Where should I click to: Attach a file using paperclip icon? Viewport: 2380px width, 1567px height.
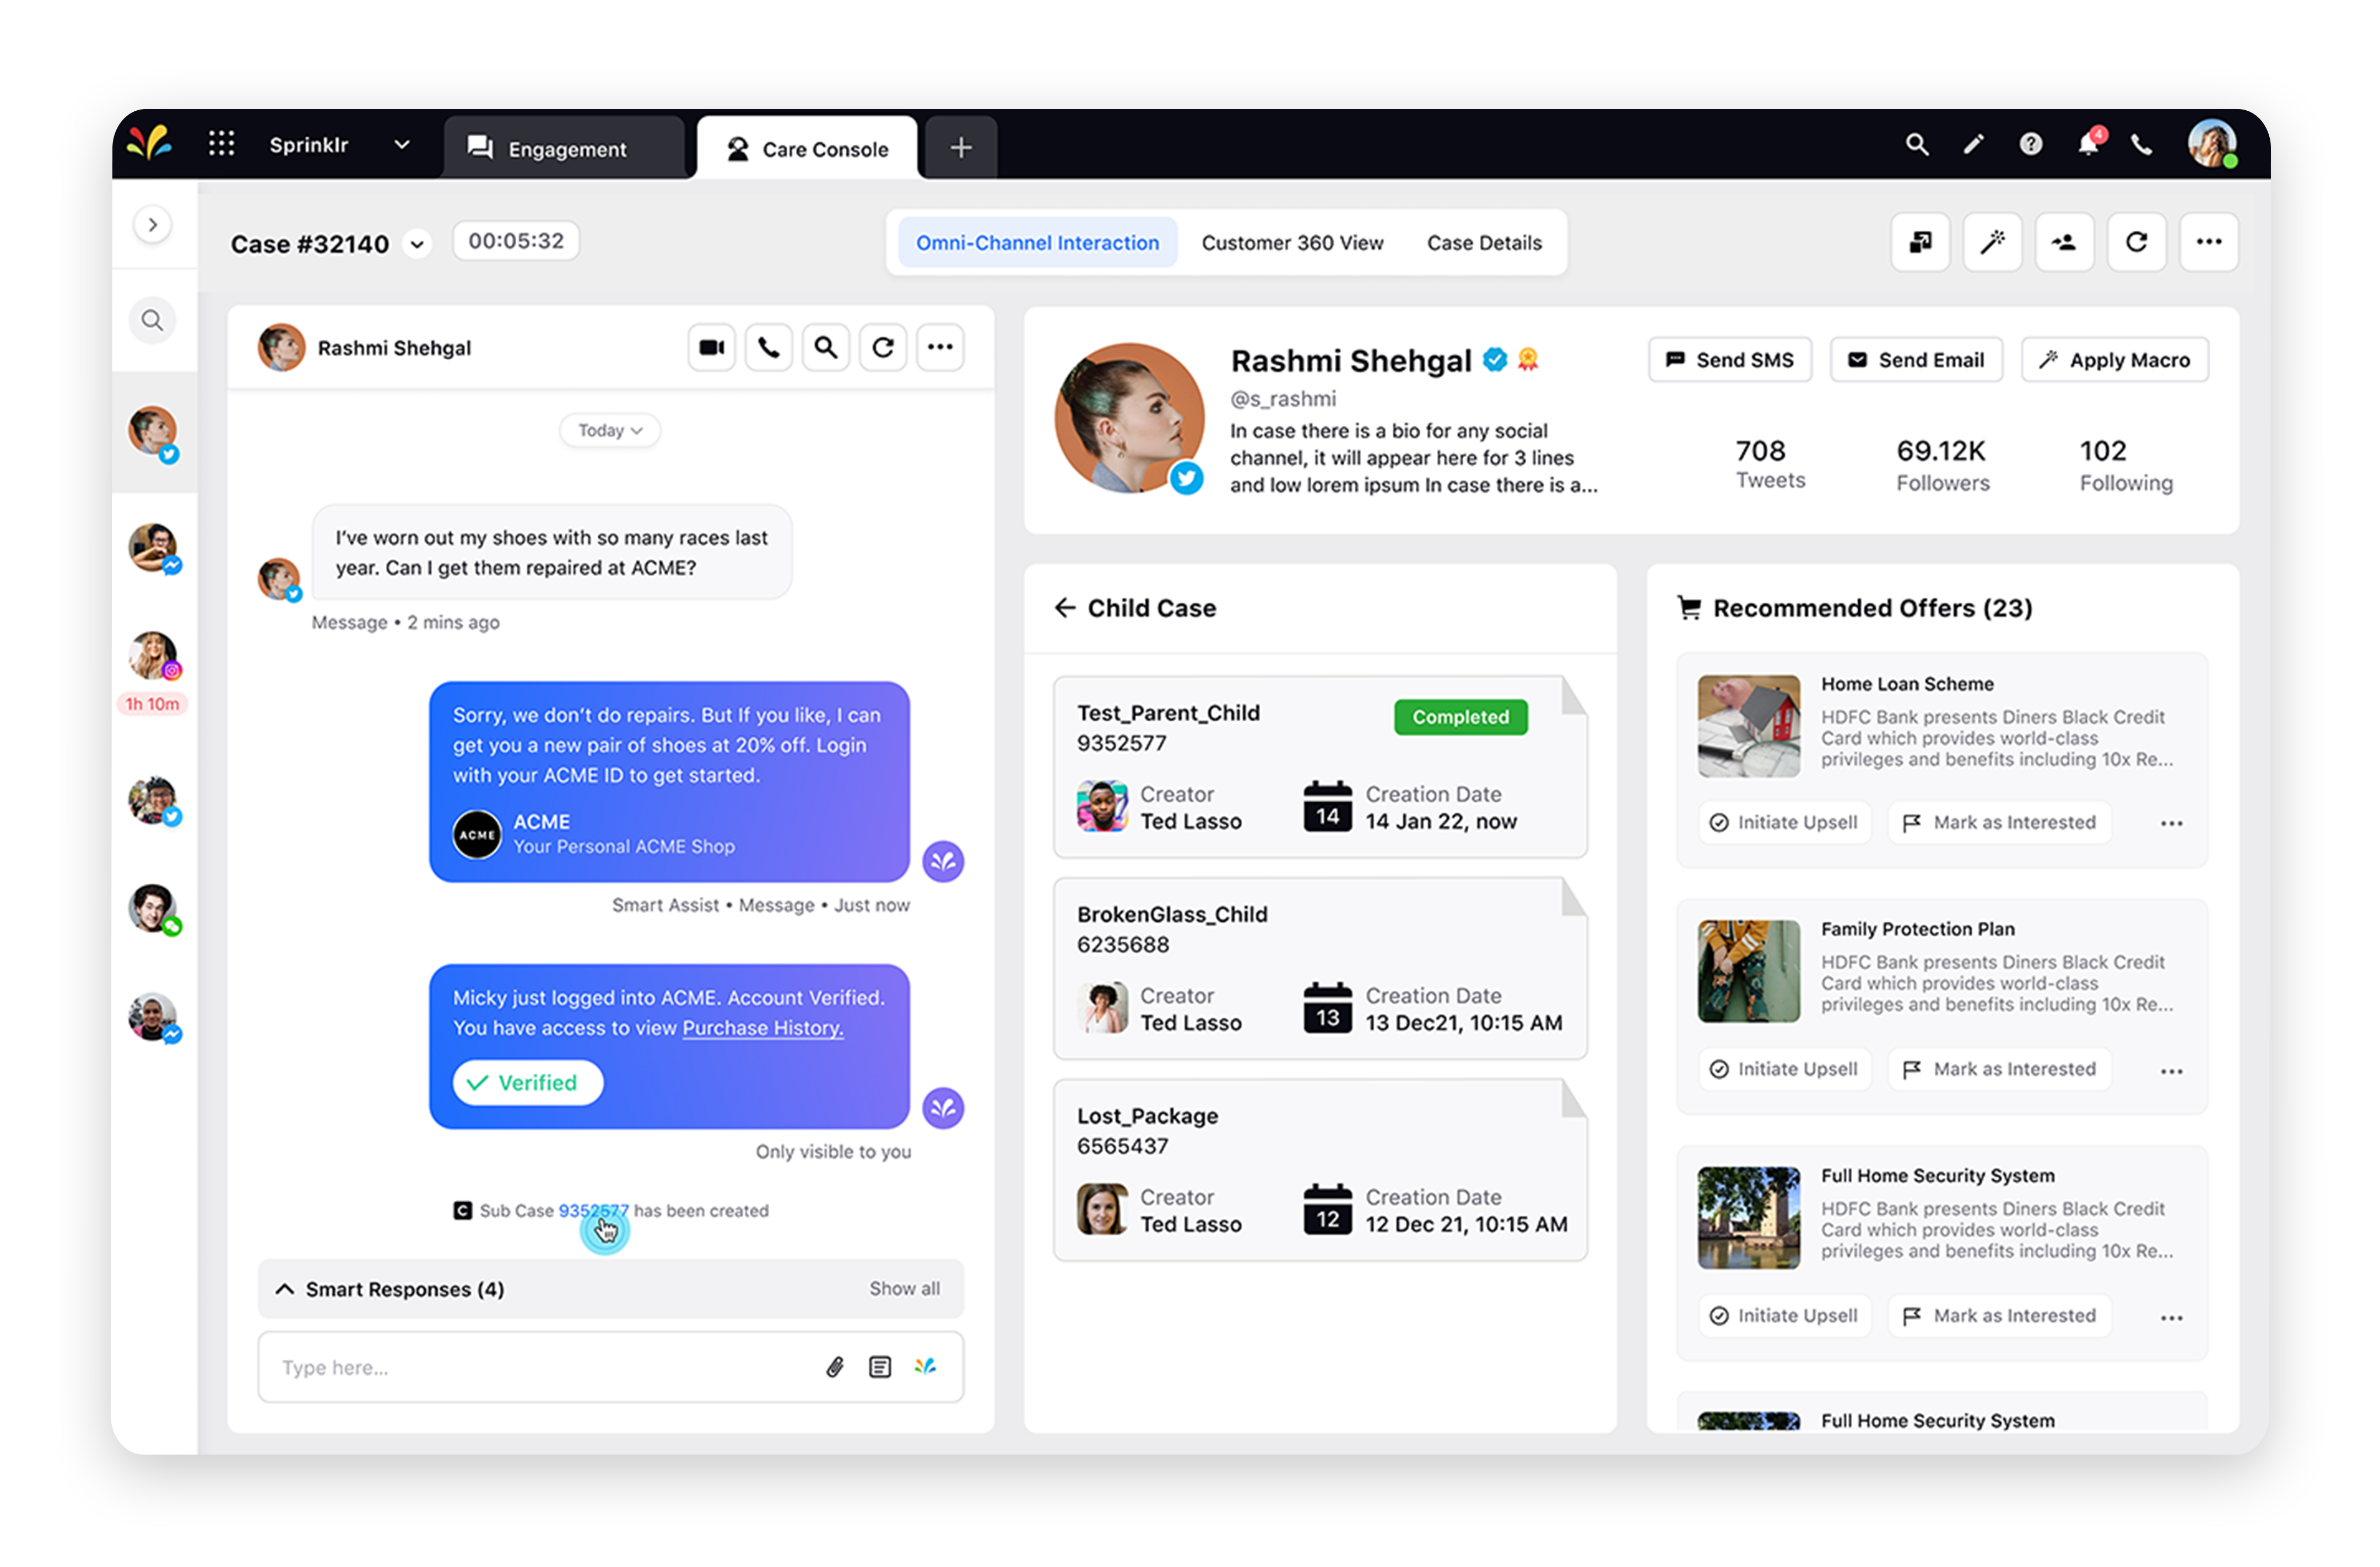(x=834, y=1366)
